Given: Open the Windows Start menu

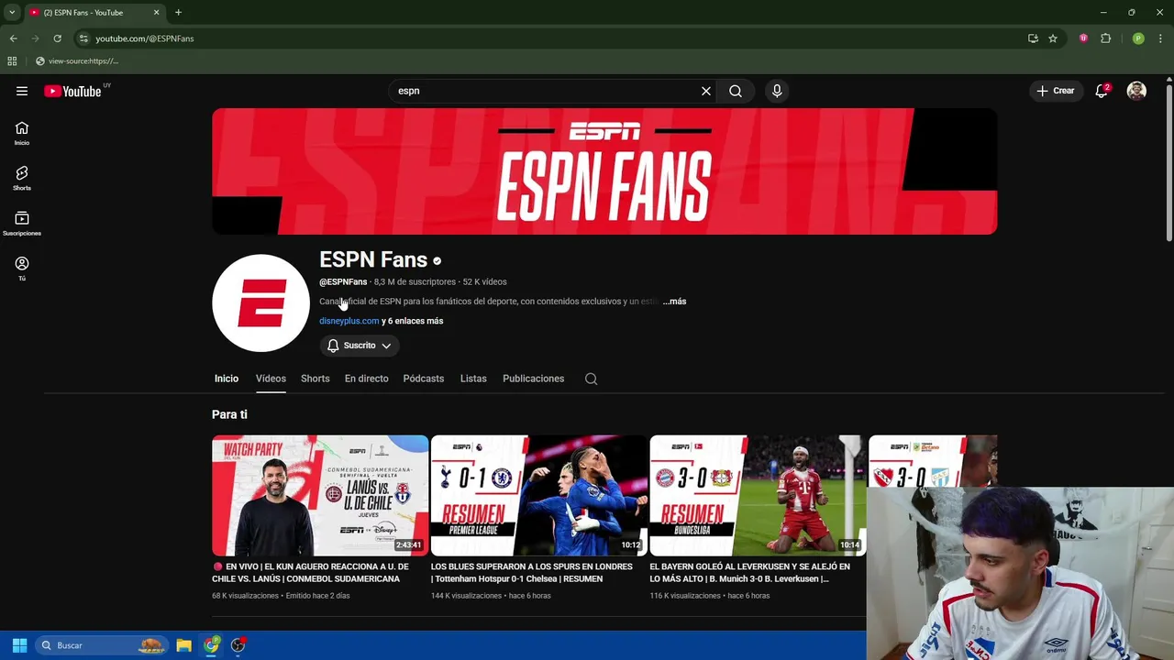Looking at the screenshot, I should (19, 645).
